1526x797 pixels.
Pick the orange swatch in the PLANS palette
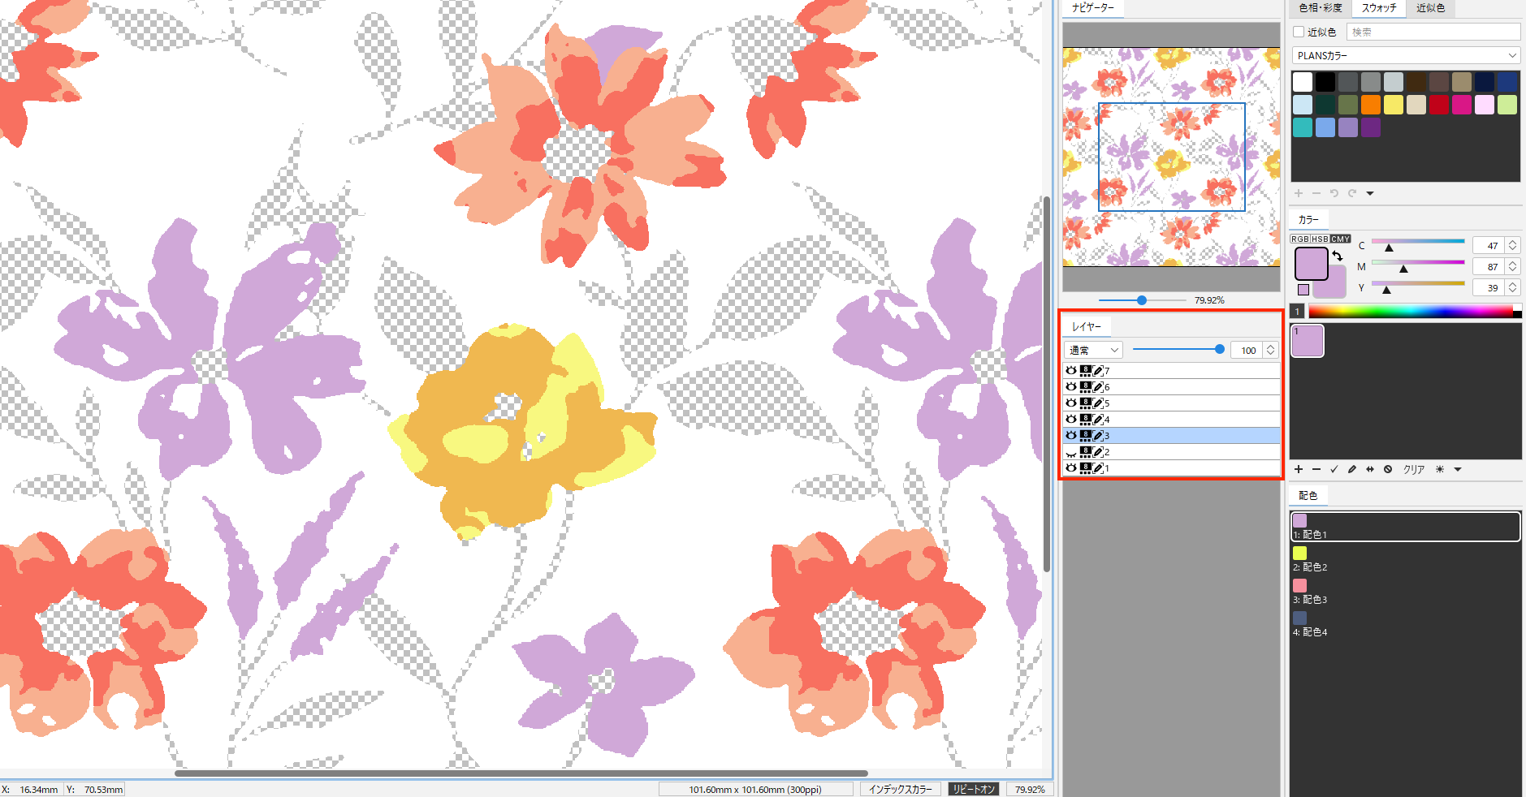pyautogui.click(x=1371, y=105)
